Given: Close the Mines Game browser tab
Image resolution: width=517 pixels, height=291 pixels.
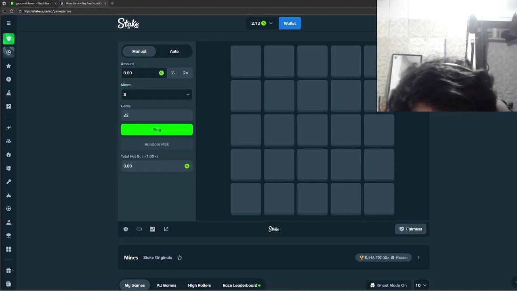Looking at the screenshot, I should (x=105, y=3).
